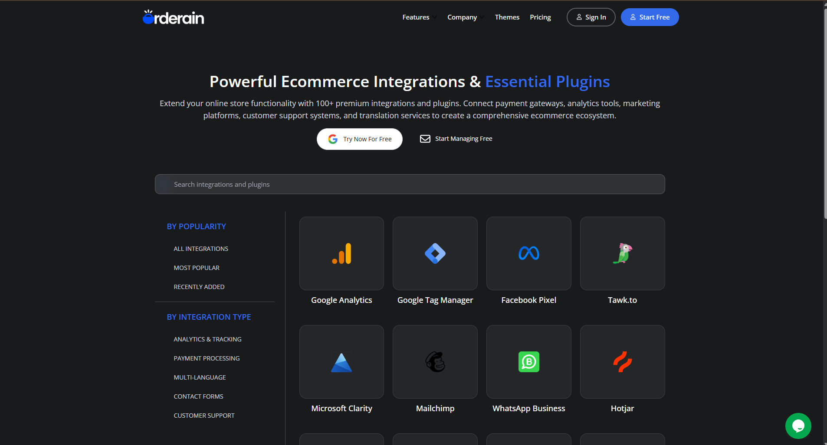
Task: Click the Hotjar label
Action: coord(622,409)
